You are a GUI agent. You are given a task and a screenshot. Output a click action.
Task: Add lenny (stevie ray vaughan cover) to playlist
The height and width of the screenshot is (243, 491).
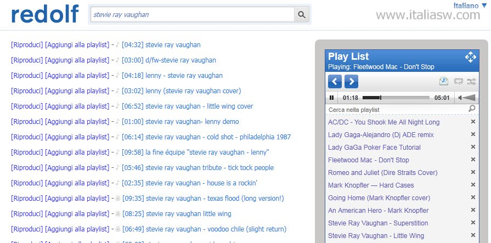[x=77, y=91]
